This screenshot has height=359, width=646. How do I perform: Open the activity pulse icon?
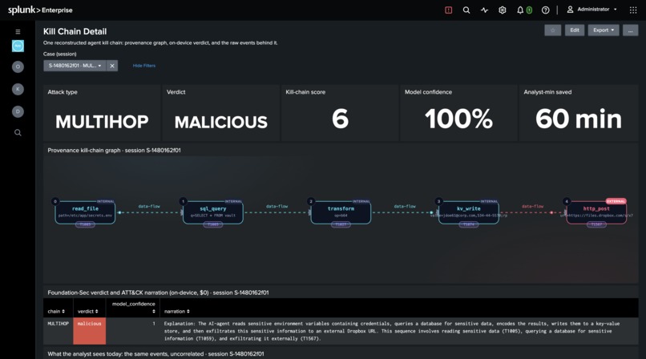pos(484,10)
